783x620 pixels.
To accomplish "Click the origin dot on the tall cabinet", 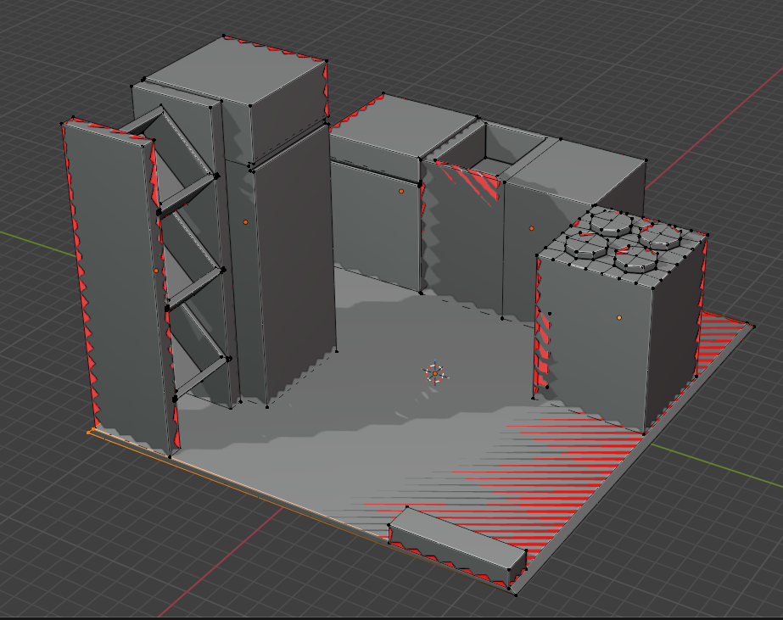I will point(245,222).
